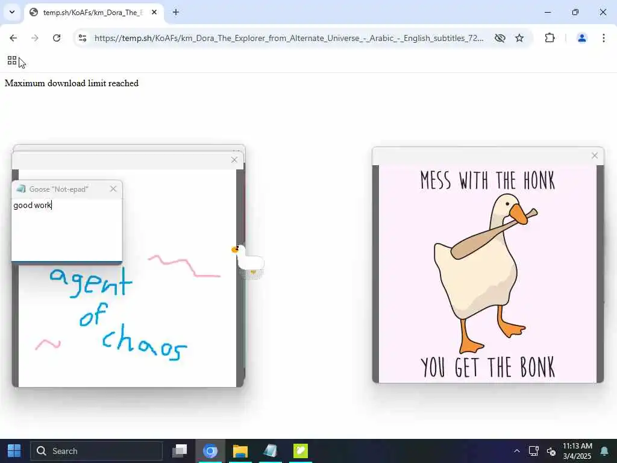Open Chrome from the taskbar
Screen dimensions: 617x463
(x=210, y=451)
